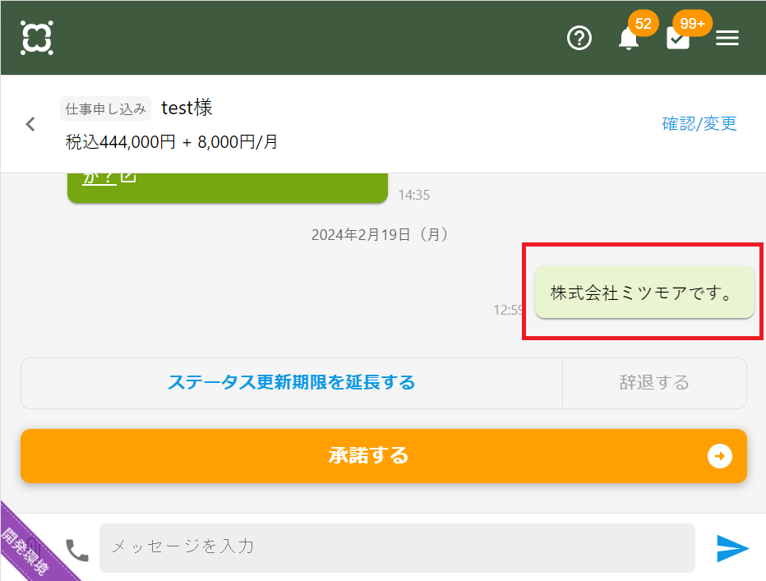Click the 仕事申し込み status tag
The width and height of the screenshot is (766, 581).
(105, 108)
